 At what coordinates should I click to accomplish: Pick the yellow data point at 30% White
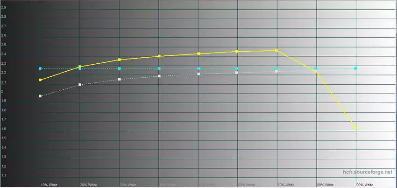[x=120, y=60]
